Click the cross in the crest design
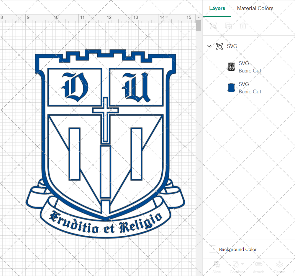295x276 pixels. (x=105, y=120)
